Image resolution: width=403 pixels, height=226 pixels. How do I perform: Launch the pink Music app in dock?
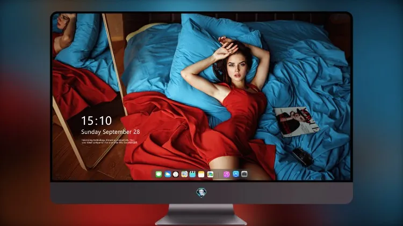pyautogui.click(x=226, y=175)
